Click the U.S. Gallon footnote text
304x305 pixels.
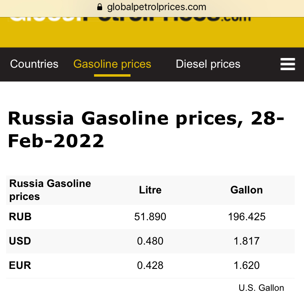[x=261, y=288]
